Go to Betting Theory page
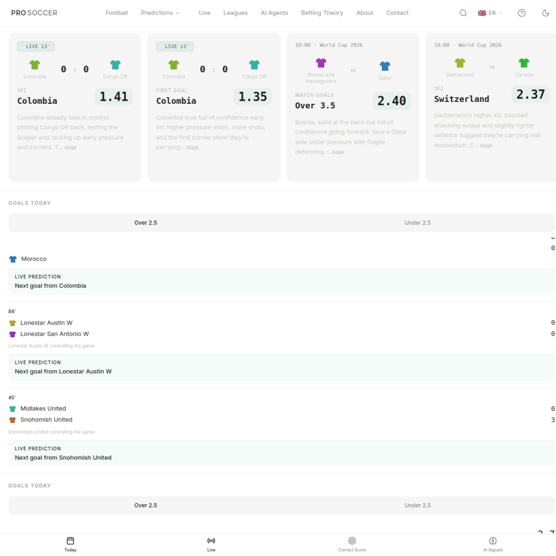This screenshot has width=556, height=556. 322,13
